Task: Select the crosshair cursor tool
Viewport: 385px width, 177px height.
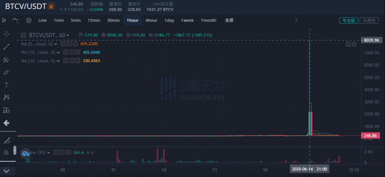Action: pyautogui.click(x=7, y=34)
